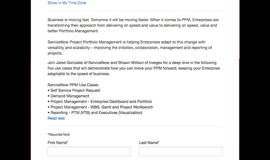Click the Self Service Project Request bullet

tap(74, 90)
